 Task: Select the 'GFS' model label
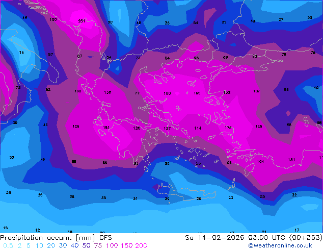click(x=105, y=238)
